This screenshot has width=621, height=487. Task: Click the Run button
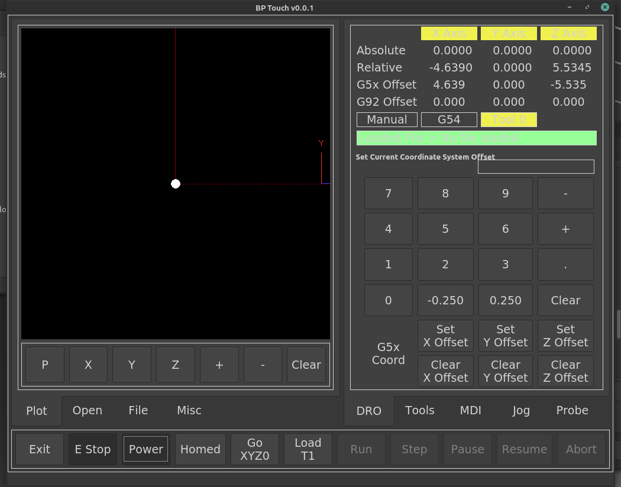pos(361,449)
